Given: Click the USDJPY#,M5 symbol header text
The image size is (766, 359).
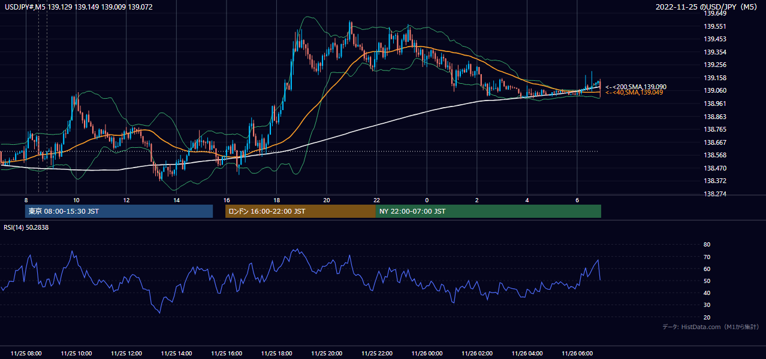Looking at the screenshot, I should click(x=79, y=7).
